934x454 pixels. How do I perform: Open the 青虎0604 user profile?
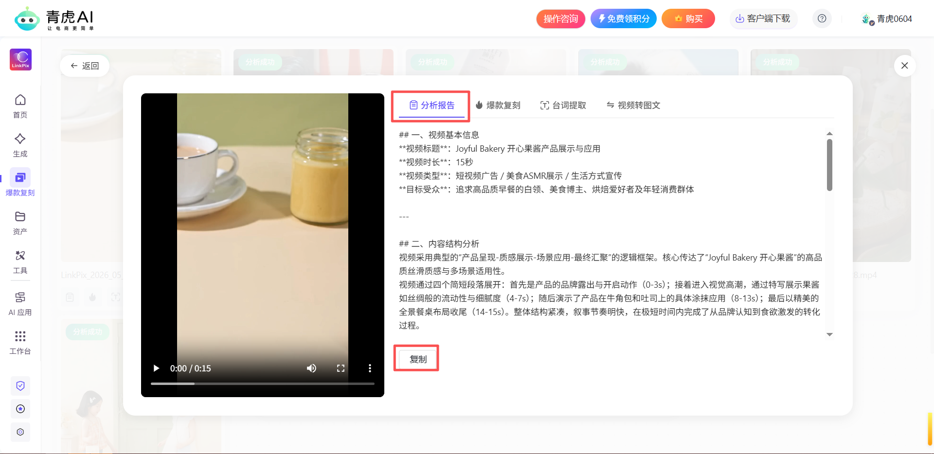[x=887, y=19]
